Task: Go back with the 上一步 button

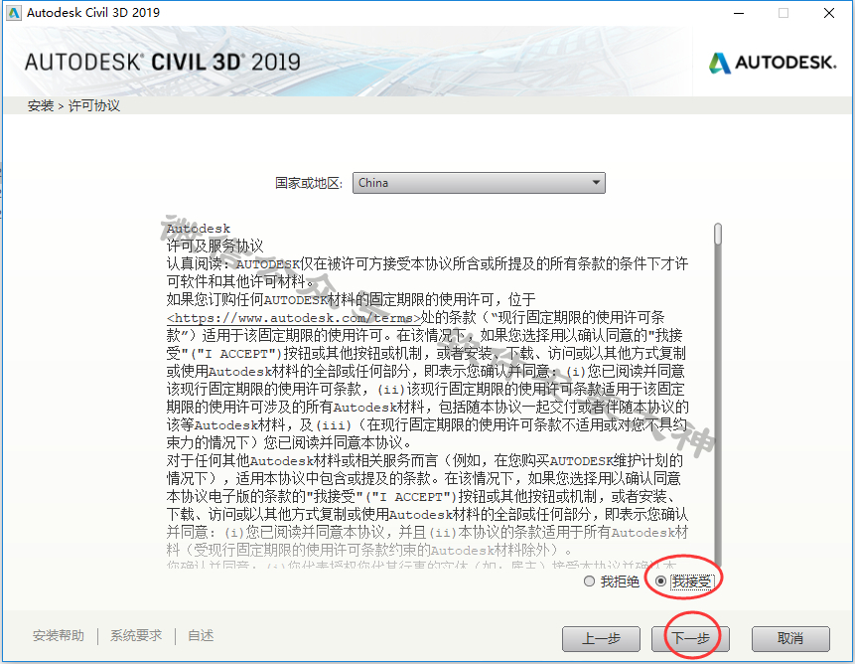Action: (601, 639)
